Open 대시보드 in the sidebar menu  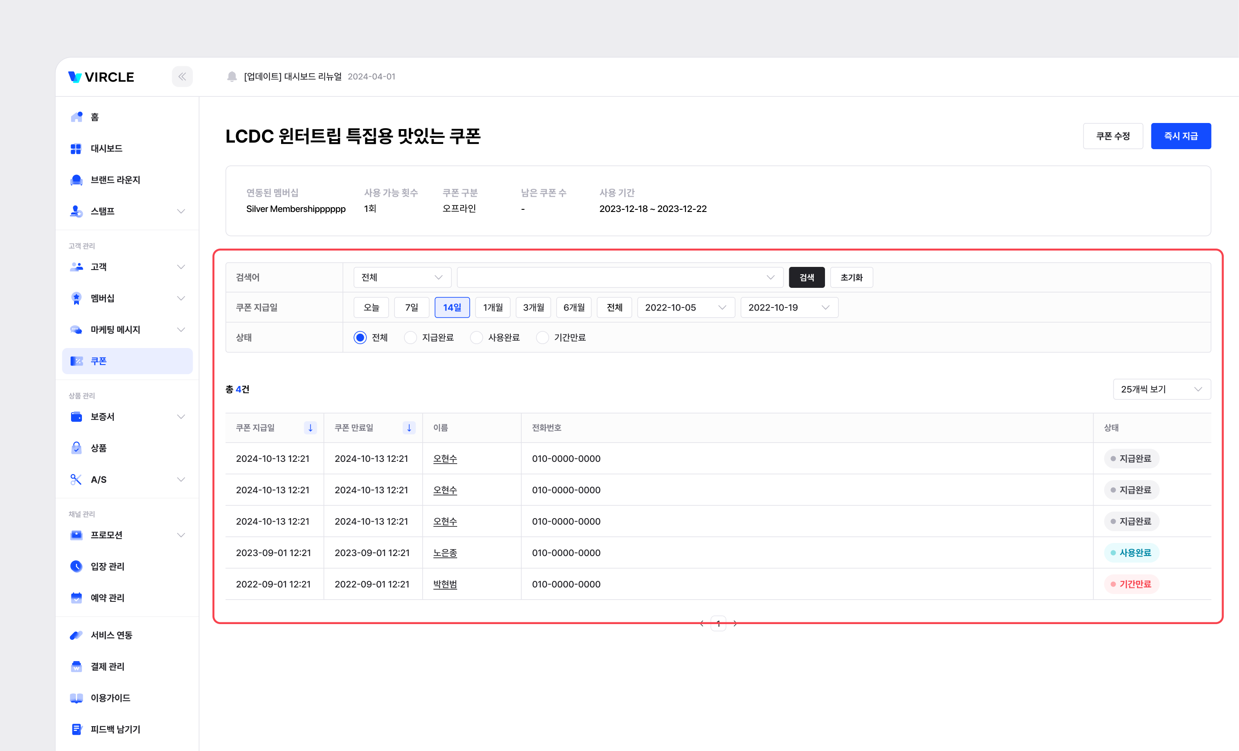tap(107, 148)
